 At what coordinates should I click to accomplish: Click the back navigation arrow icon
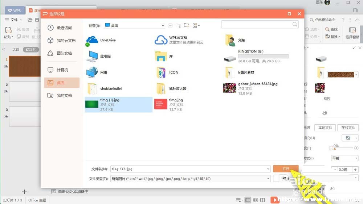170,26
